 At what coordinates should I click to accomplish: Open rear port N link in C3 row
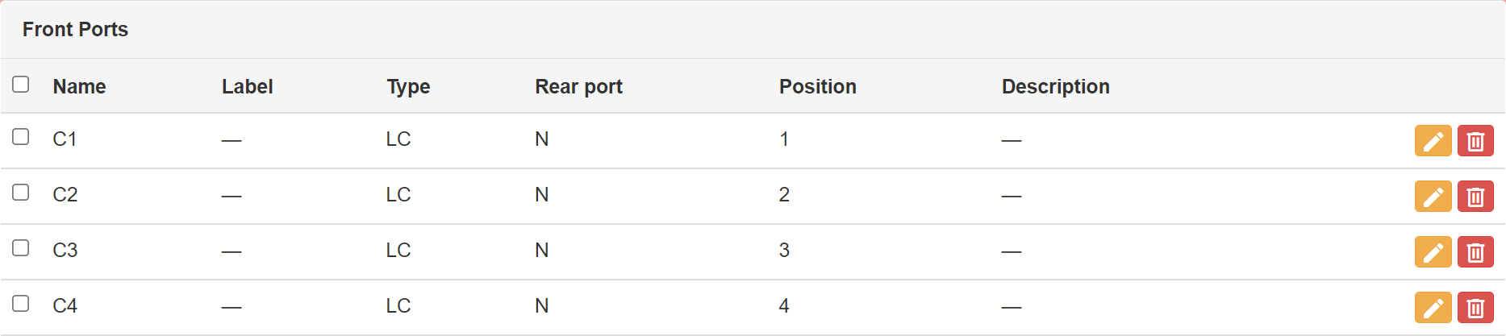point(542,251)
